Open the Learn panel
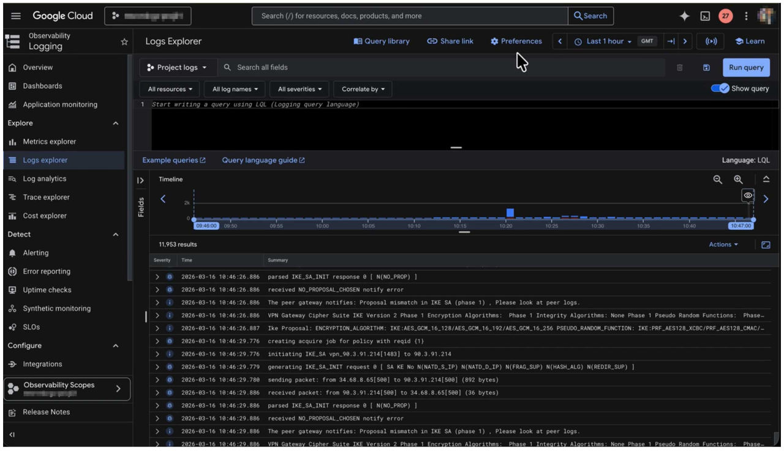The width and height of the screenshot is (784, 451). tap(750, 41)
